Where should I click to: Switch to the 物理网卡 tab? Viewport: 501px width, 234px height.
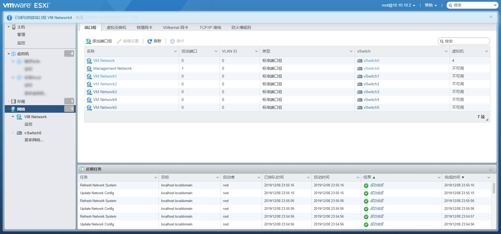point(144,27)
